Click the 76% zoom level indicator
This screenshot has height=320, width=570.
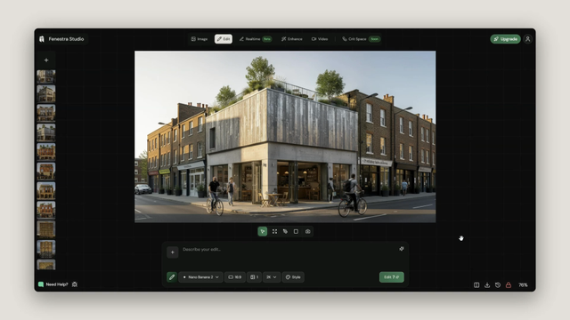coord(523,285)
